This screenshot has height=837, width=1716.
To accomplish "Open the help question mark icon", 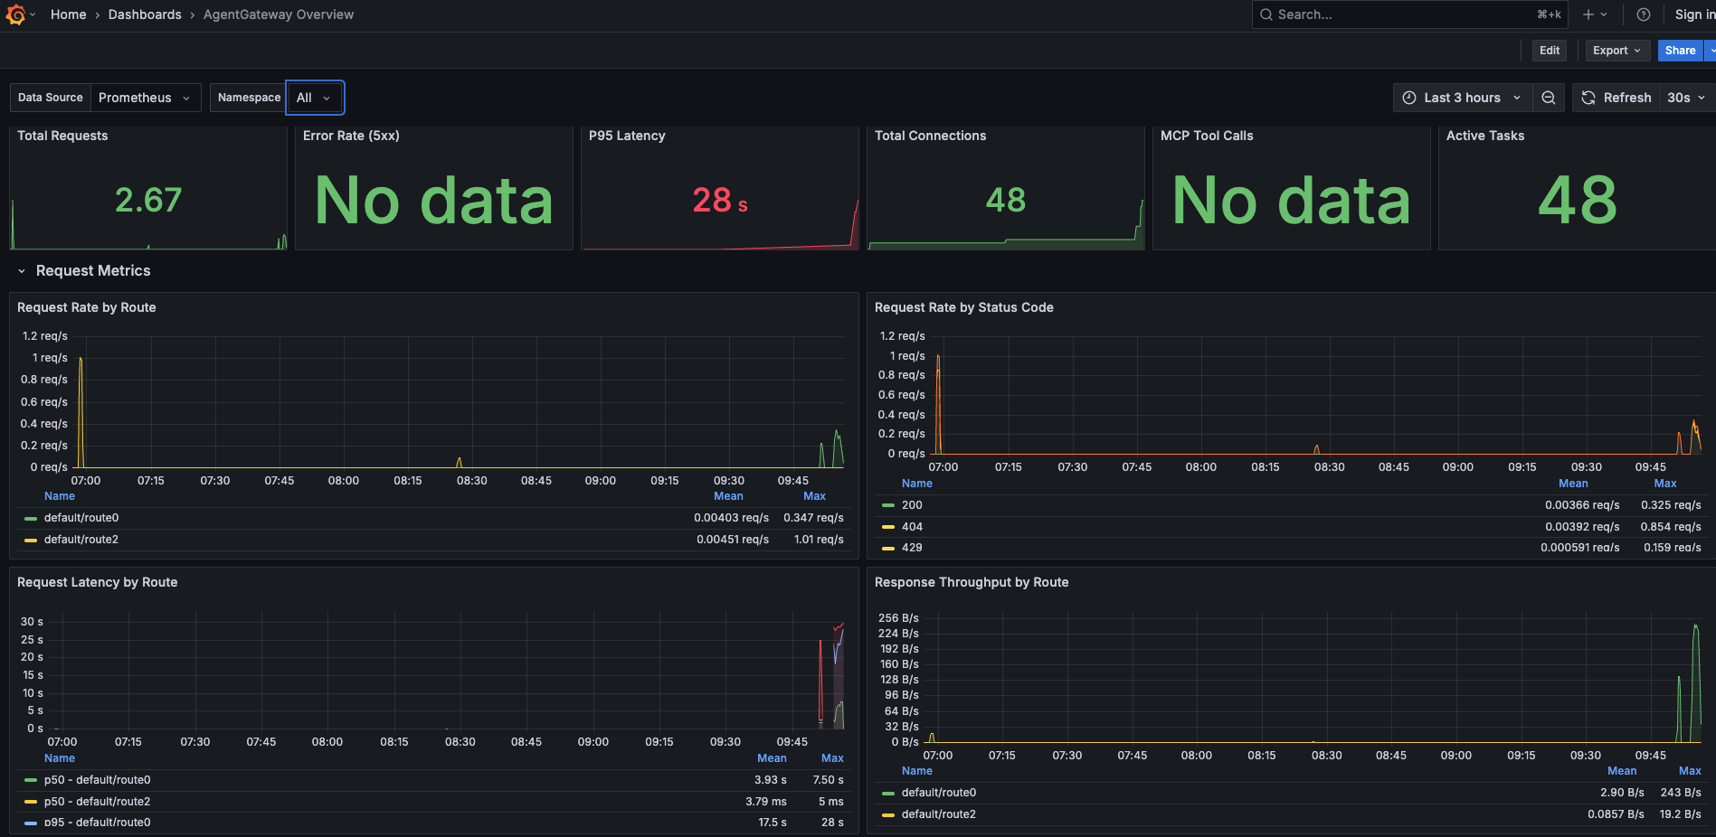I will (1644, 14).
